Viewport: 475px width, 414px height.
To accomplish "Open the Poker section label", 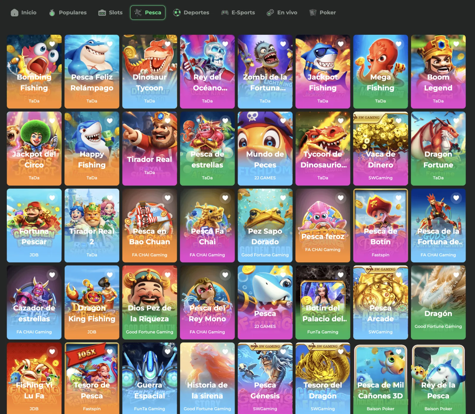I will tap(328, 12).
